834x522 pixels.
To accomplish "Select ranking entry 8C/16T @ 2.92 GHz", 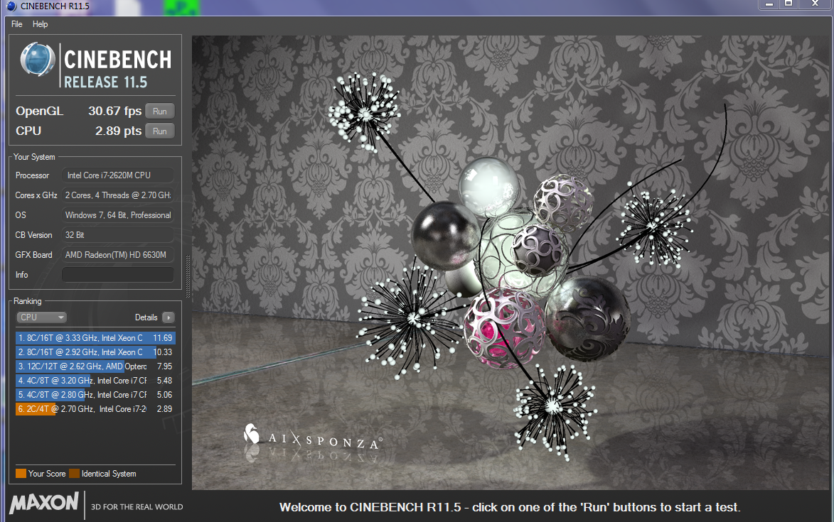I will pos(95,352).
